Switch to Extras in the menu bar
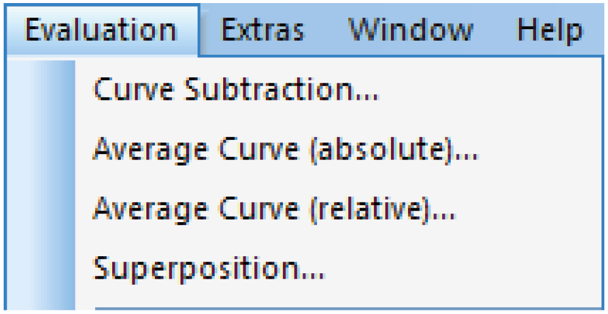Screen dimensions: 608x314 pos(263,30)
